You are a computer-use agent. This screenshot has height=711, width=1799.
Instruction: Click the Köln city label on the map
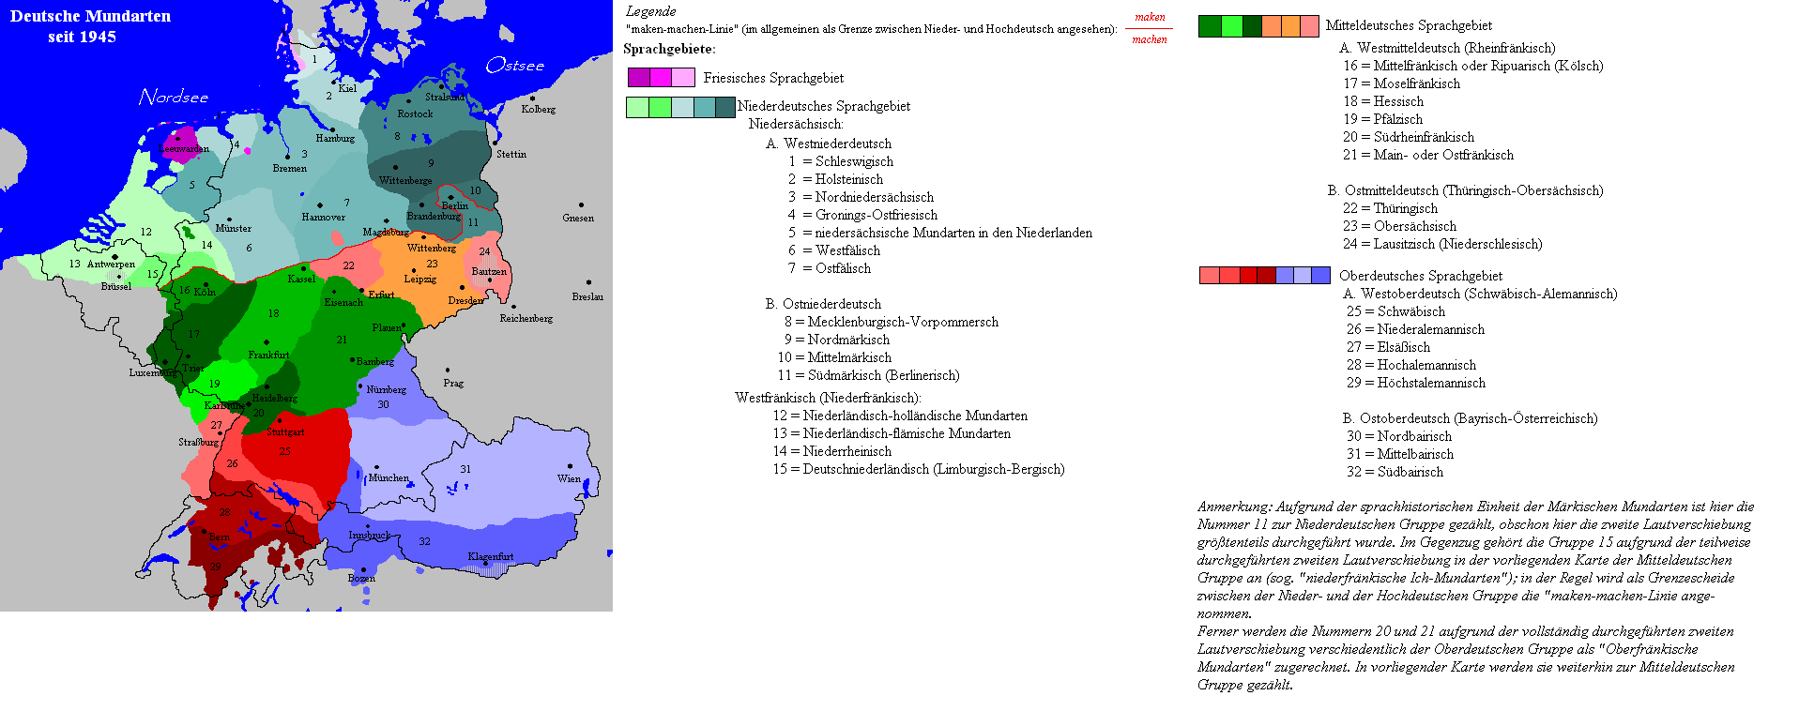pos(205,292)
